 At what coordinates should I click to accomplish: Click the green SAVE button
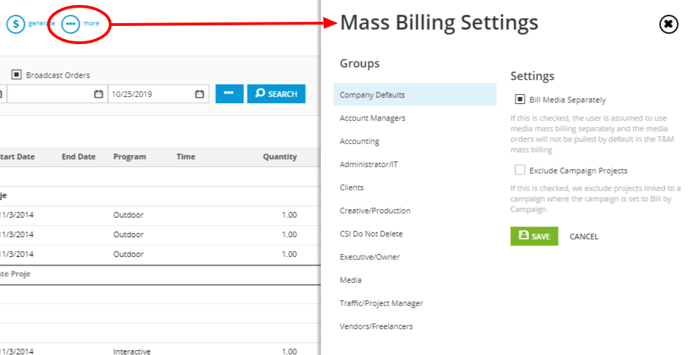(x=534, y=236)
